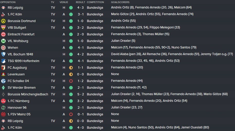
Task: Click the Competition column header
Action: pyautogui.click(x=95, y=2)
